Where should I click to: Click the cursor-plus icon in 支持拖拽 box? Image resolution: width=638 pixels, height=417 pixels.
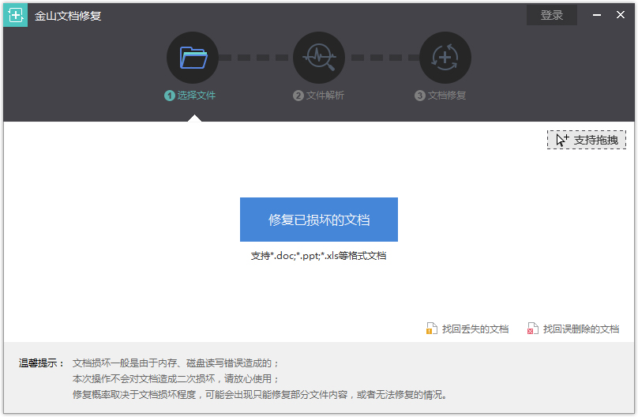pyautogui.click(x=562, y=140)
